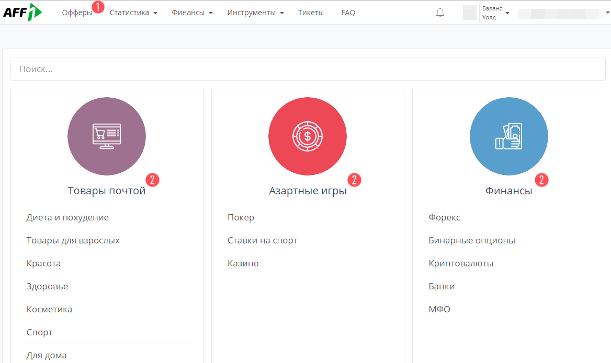Expand the Финансы dropdown in navbar
The width and height of the screenshot is (611, 363).
coord(192,13)
